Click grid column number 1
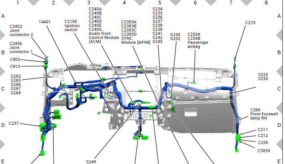Screen dimensions: 285x164 [x=18, y=3]
